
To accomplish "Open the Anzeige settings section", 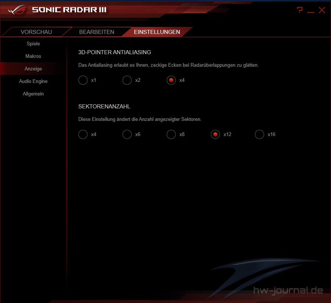I will 33,69.
